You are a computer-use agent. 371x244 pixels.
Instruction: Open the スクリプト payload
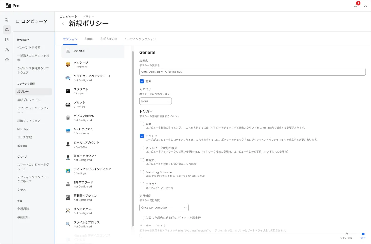(81, 89)
